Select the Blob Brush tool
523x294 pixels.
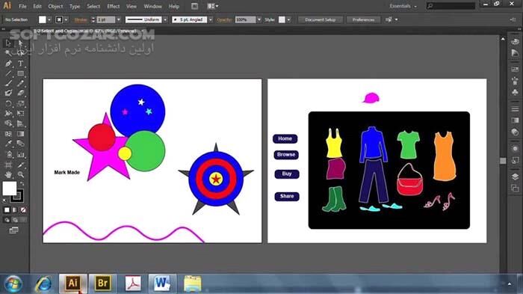(x=8, y=94)
